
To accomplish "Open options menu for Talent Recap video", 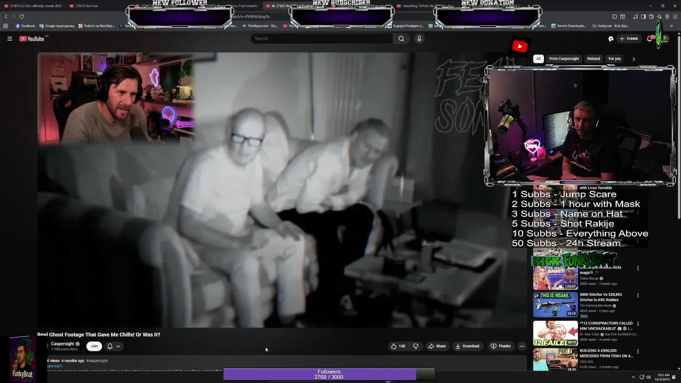I will 638,268.
